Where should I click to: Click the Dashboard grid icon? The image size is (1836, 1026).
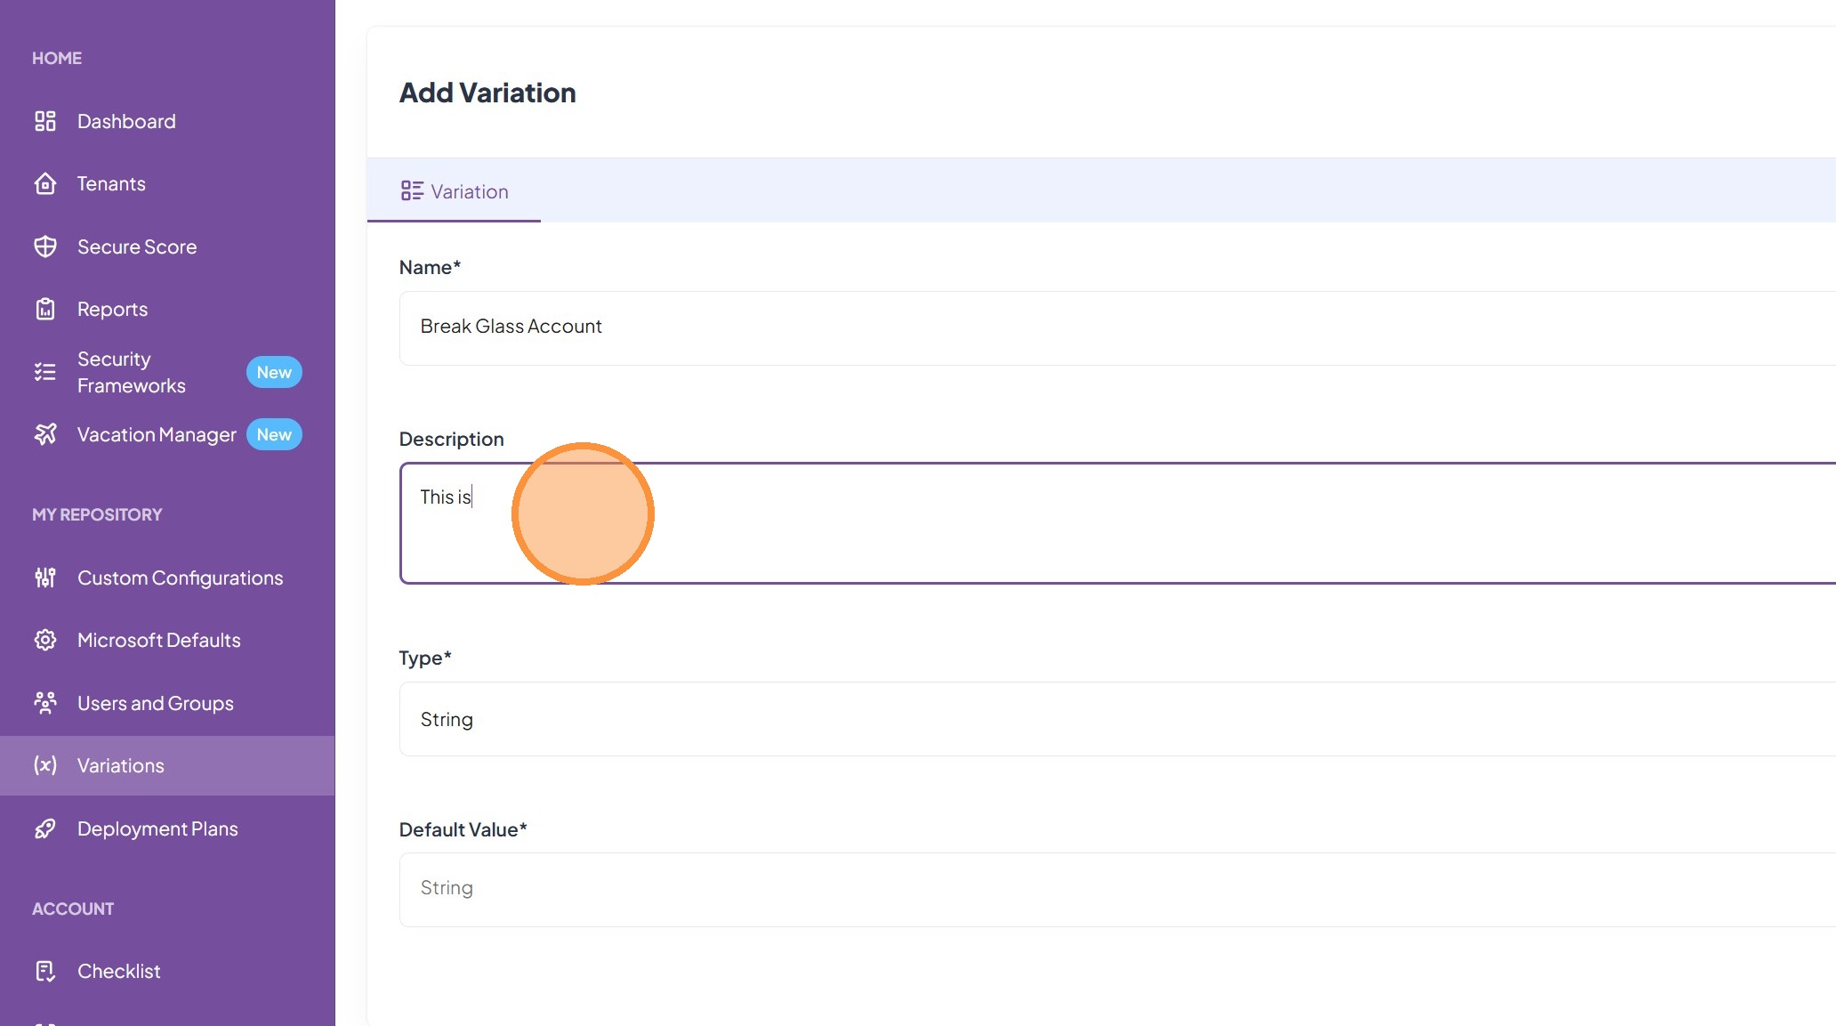(x=45, y=121)
